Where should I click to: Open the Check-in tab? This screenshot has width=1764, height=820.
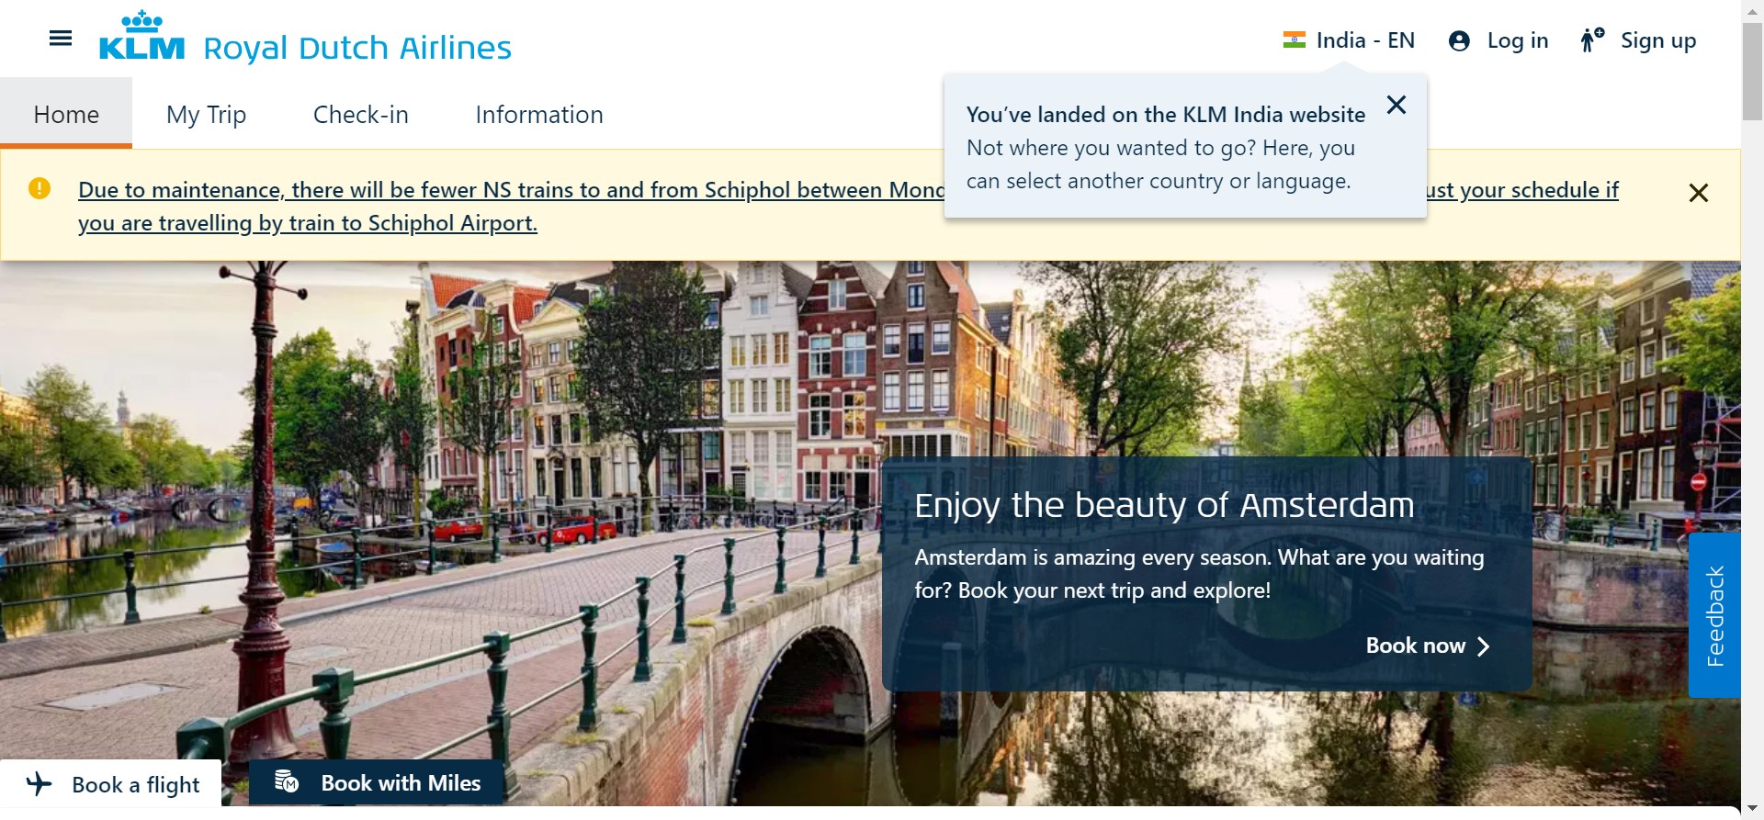[x=360, y=115]
